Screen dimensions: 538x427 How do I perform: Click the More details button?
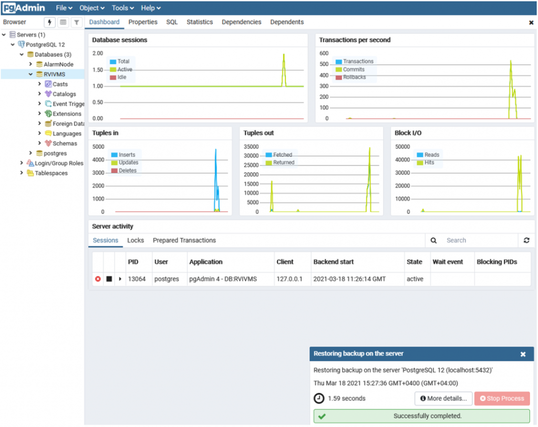click(x=443, y=399)
